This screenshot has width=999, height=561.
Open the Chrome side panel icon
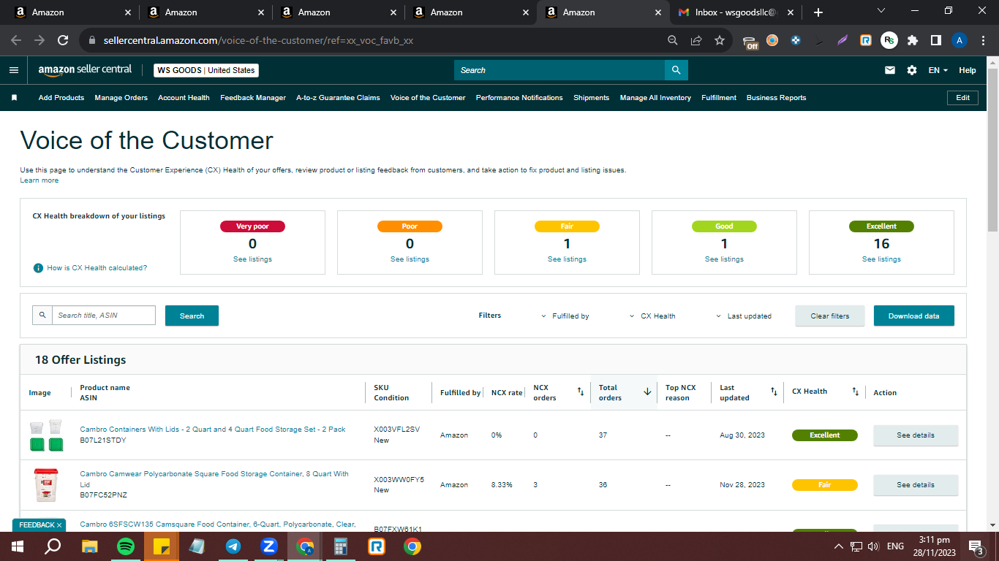coord(936,40)
